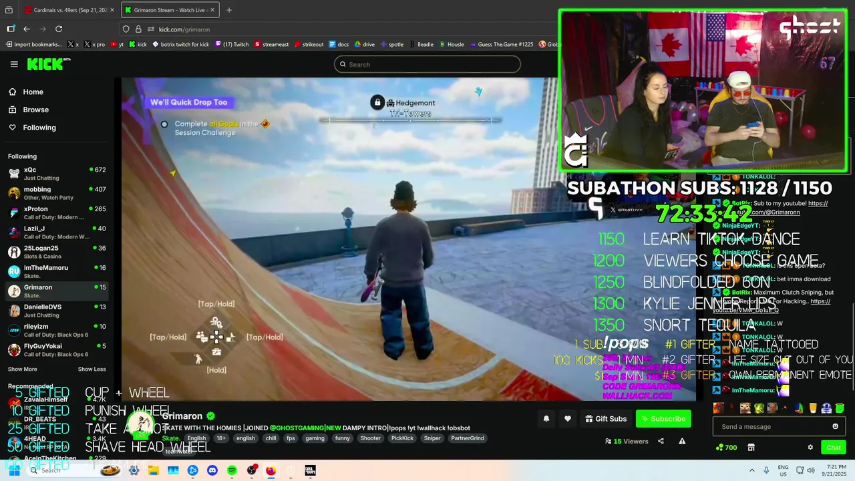This screenshot has height=481, width=855.
Task: Focus the Kick search box
Action: [x=427, y=64]
